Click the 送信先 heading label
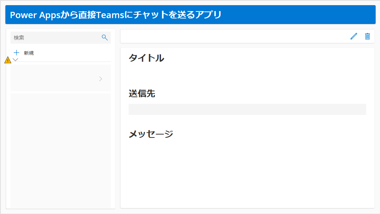This screenshot has width=380, height=214. pos(142,94)
